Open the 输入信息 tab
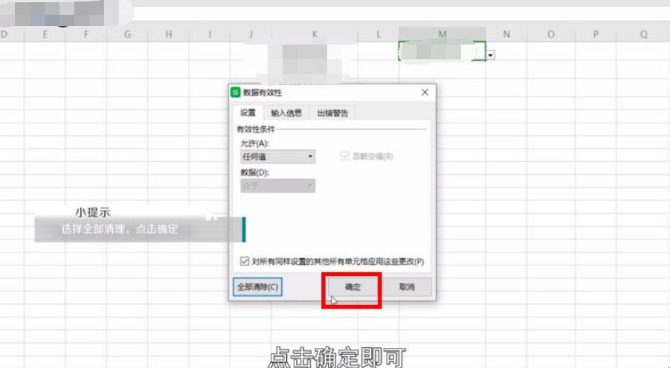The height and width of the screenshot is (368, 670). 286,113
